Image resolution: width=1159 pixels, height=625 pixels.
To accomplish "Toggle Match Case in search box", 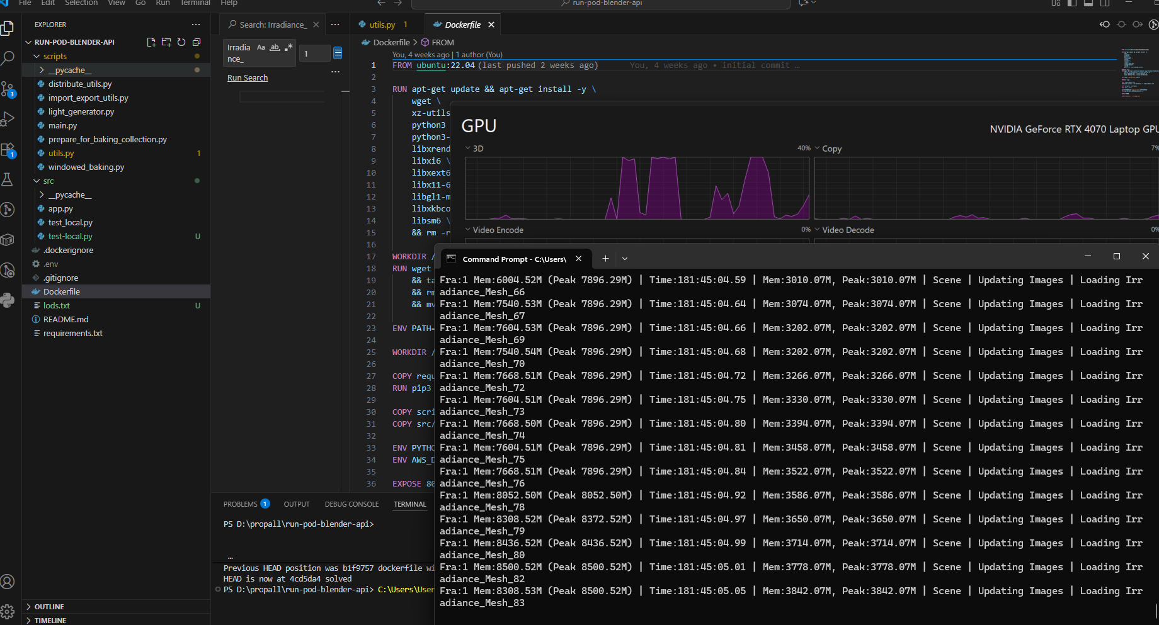I will click(261, 47).
